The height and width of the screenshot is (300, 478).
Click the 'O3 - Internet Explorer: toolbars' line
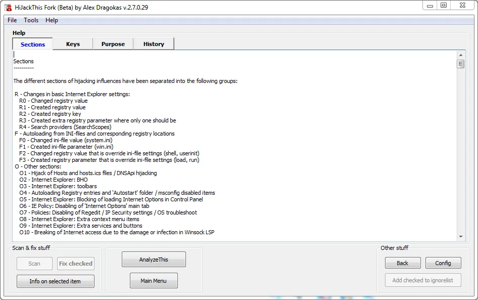pyautogui.click(x=58, y=186)
